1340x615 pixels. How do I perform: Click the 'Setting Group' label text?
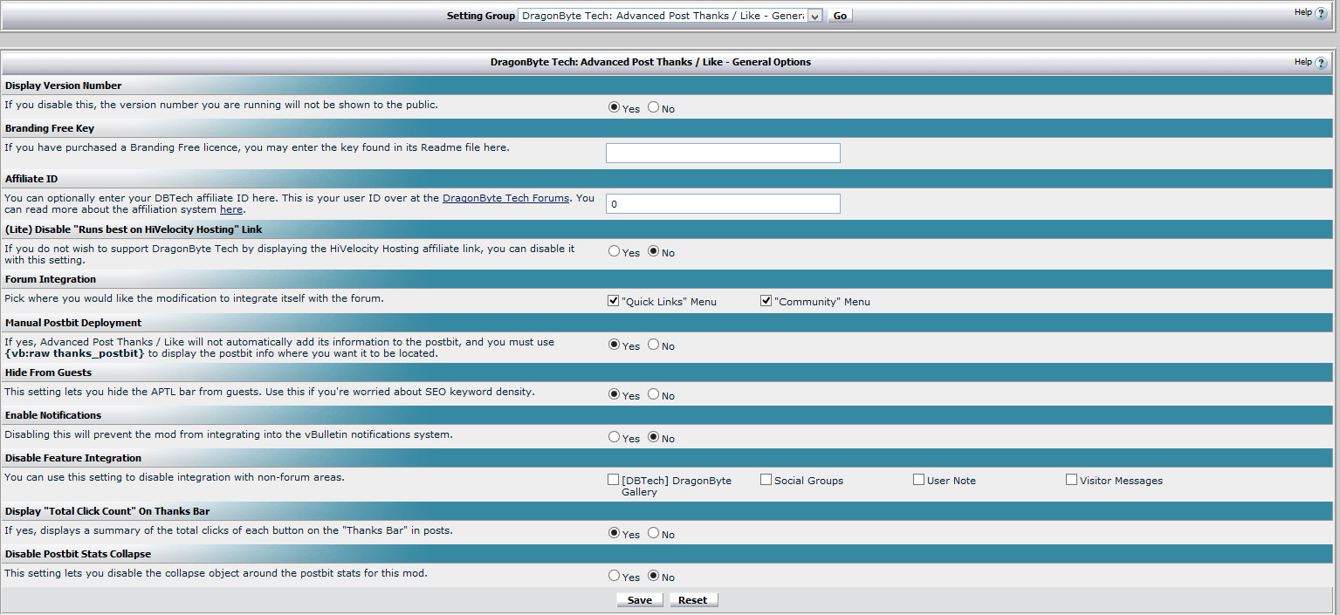[481, 16]
